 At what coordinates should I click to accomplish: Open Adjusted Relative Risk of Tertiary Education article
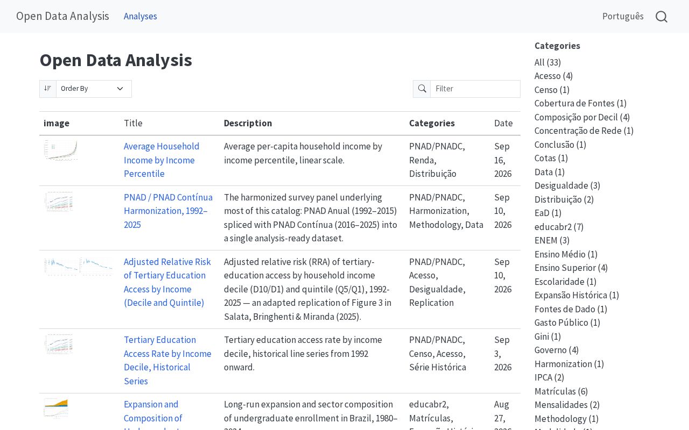(167, 282)
